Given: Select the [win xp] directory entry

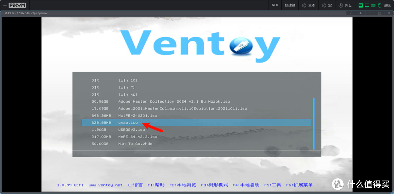Looking at the screenshot, I should [196, 95].
